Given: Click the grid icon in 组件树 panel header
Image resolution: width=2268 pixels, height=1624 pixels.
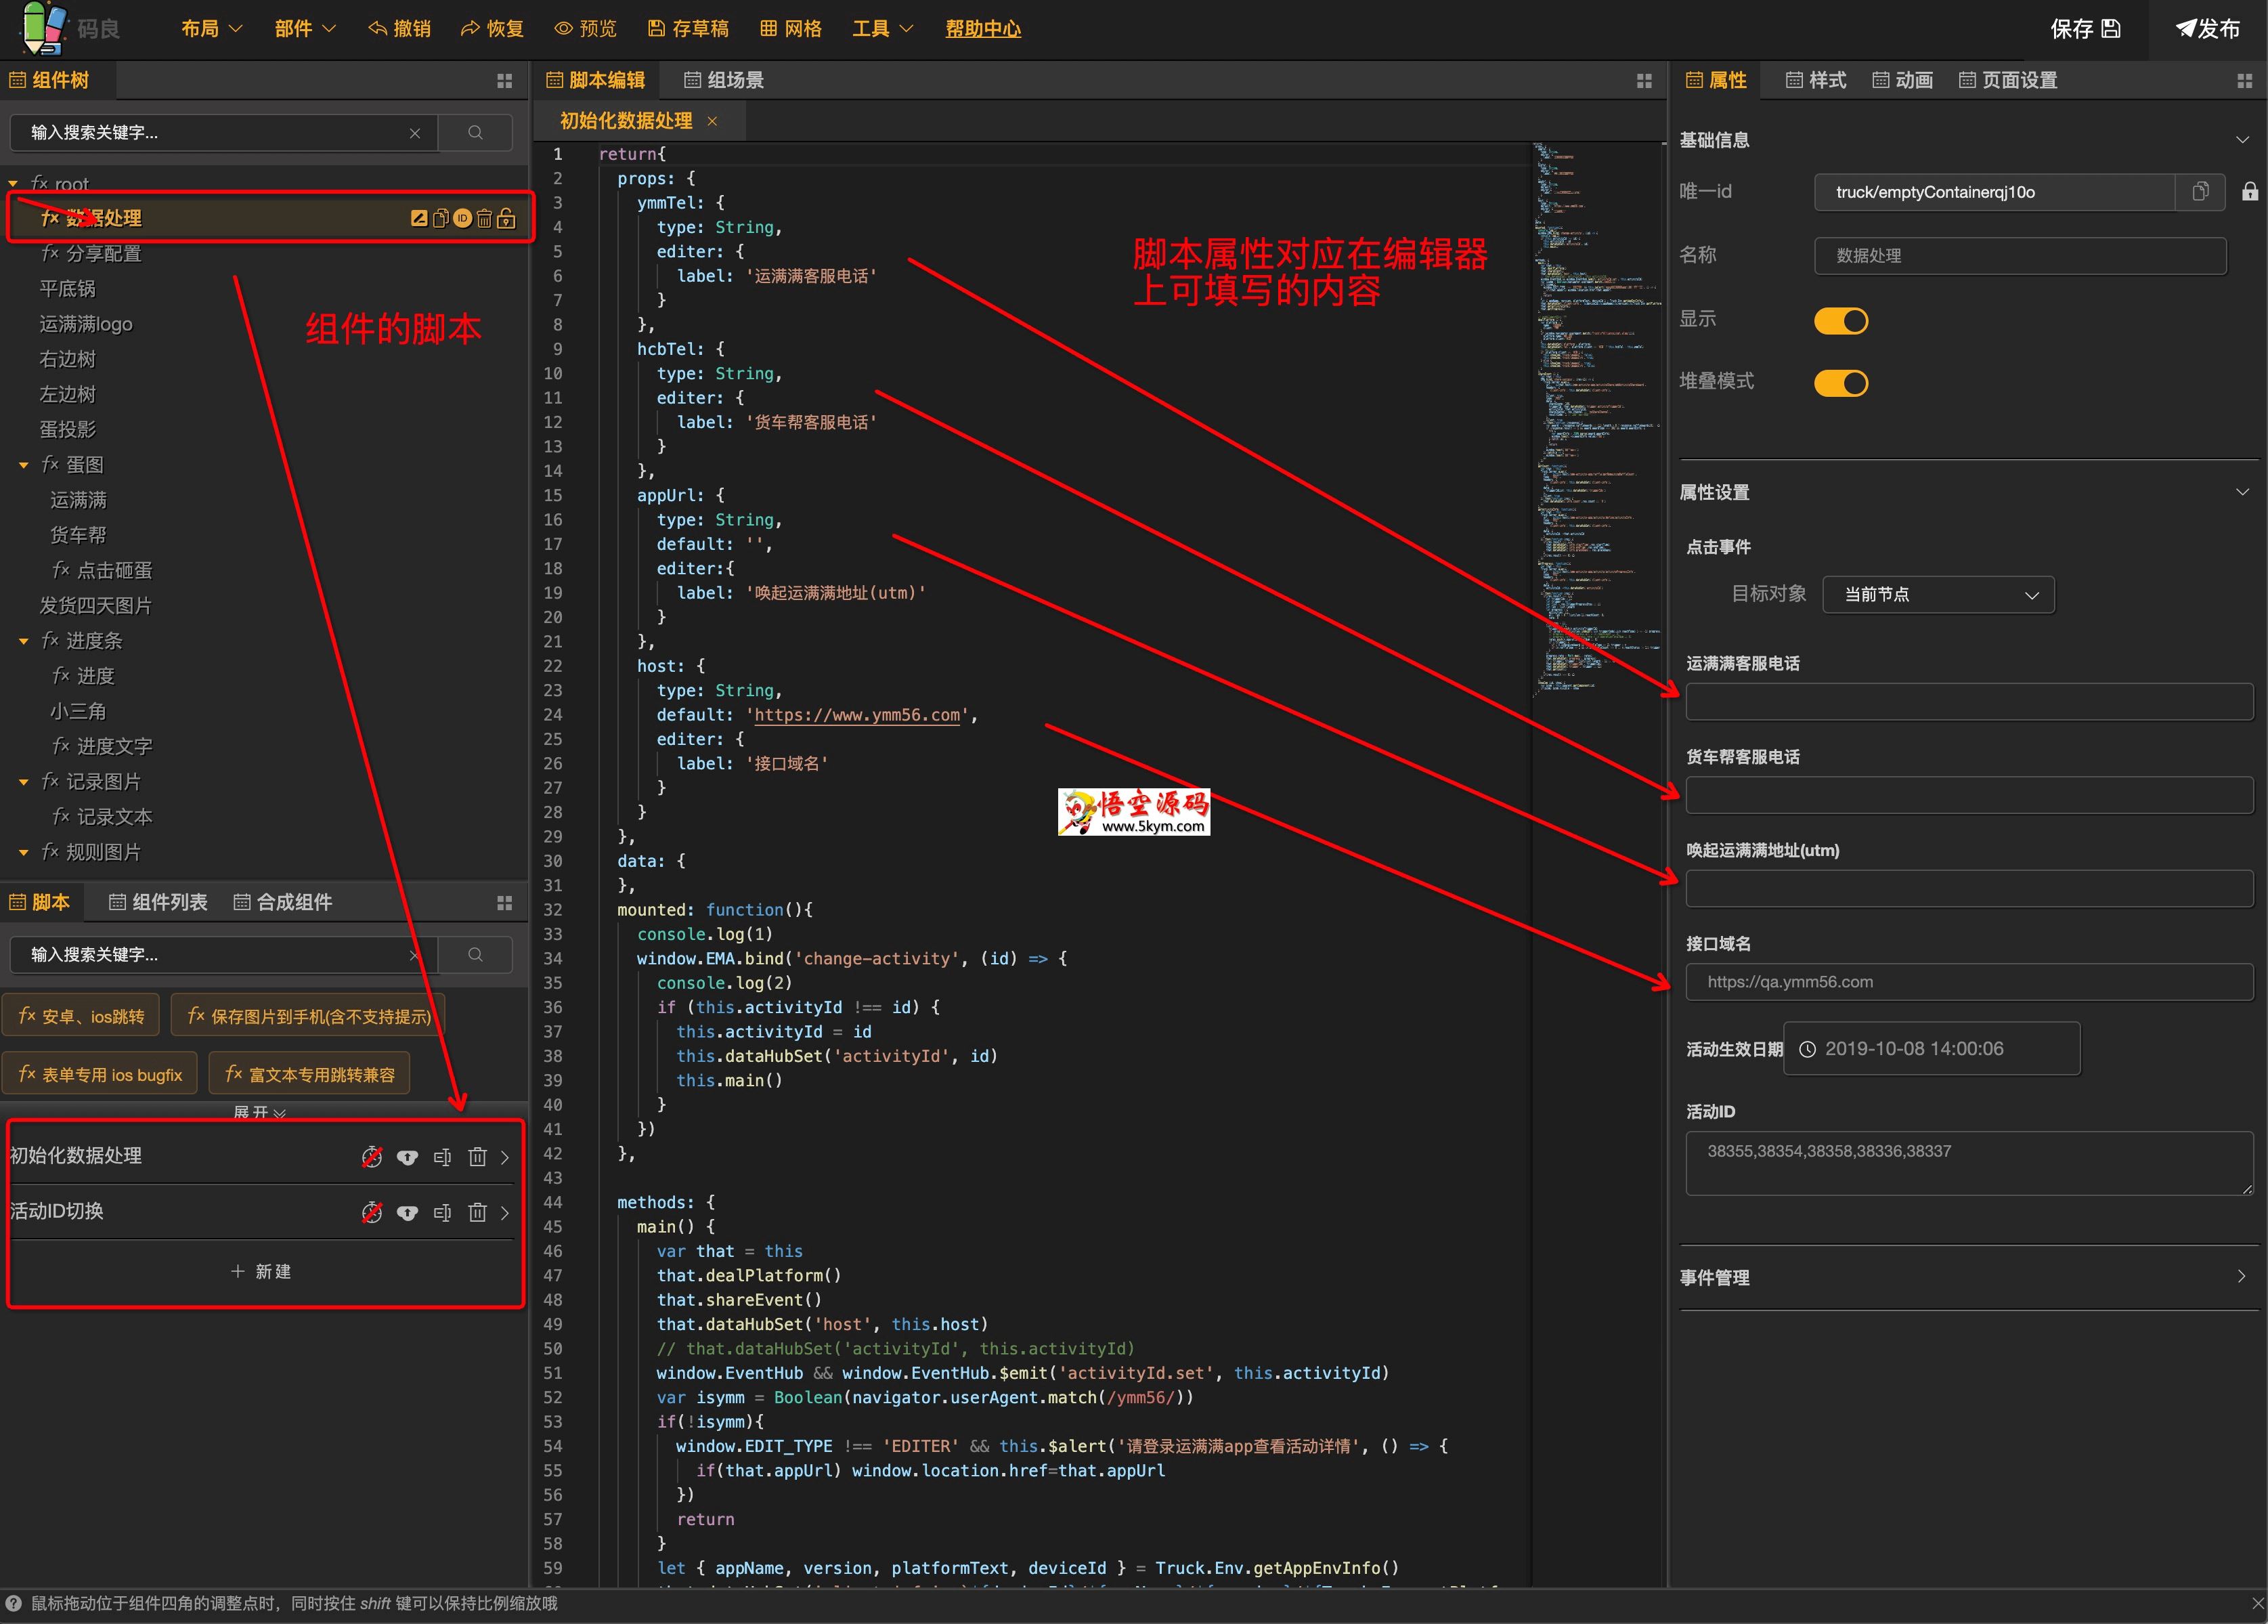Looking at the screenshot, I should pyautogui.click(x=504, y=81).
